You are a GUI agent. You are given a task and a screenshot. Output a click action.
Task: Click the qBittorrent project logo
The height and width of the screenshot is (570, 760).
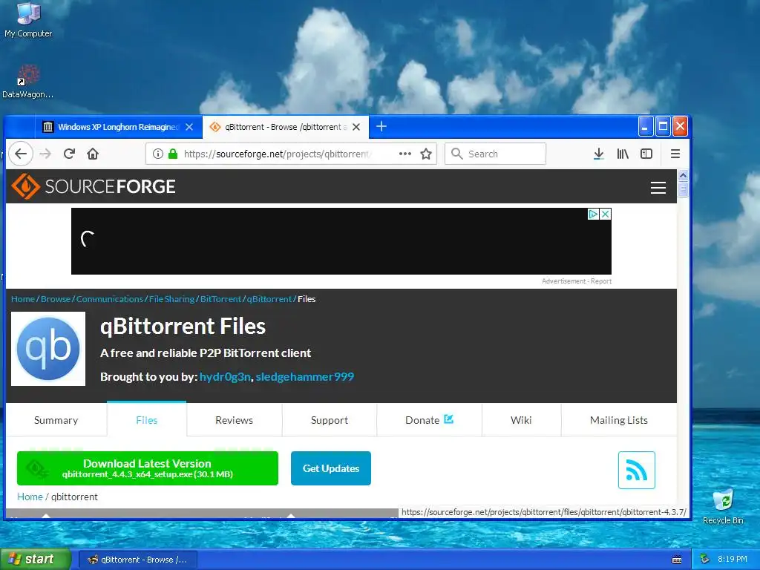48,349
